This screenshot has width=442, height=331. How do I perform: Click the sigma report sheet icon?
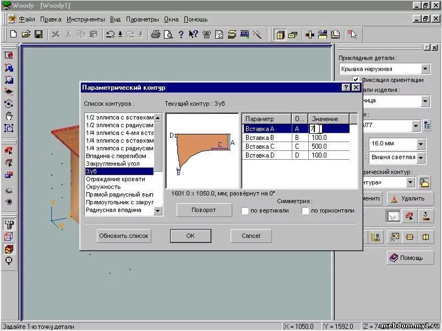tap(219, 35)
